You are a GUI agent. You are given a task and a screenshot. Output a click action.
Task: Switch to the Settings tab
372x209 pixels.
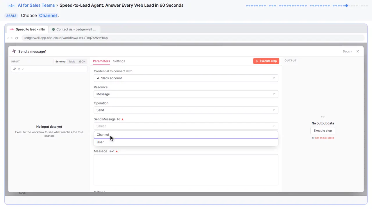click(119, 61)
